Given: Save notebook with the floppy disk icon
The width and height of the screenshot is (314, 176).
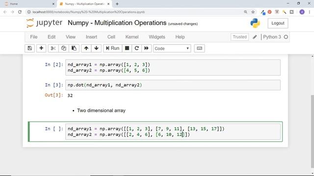Looking at the screenshot, I should click(29, 48).
